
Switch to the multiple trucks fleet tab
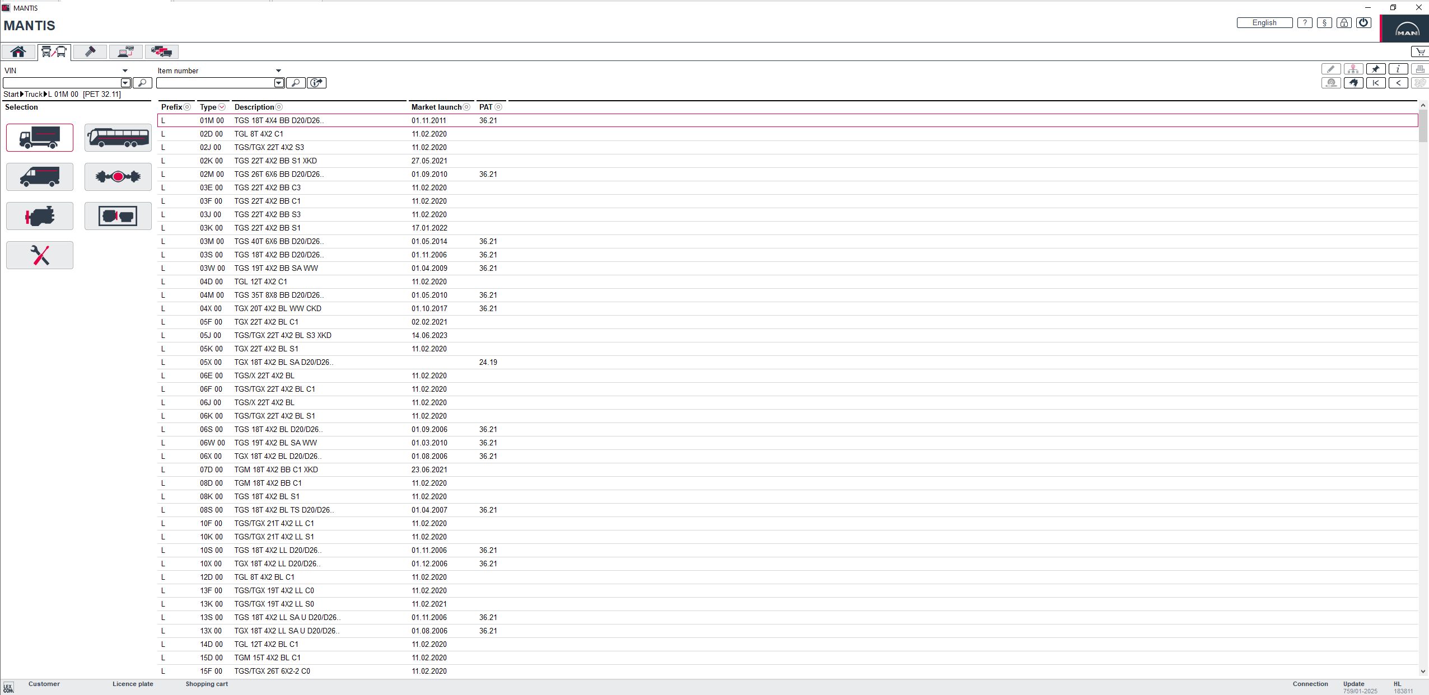(162, 52)
